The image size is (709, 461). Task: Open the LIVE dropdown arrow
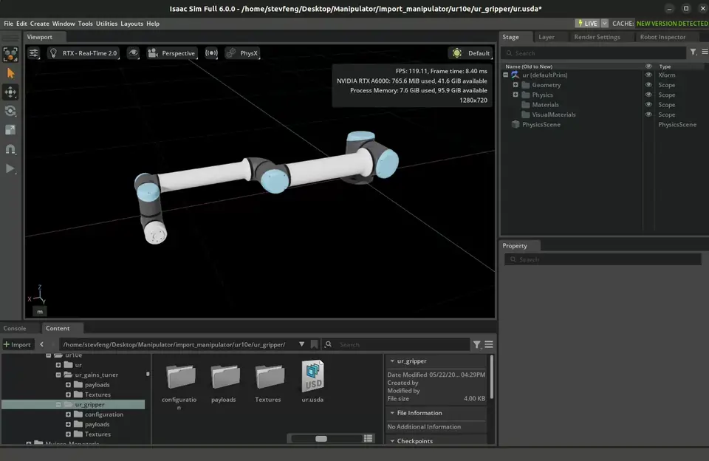(x=605, y=24)
